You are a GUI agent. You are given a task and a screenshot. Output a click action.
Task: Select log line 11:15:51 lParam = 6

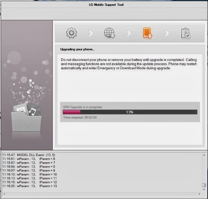pos(29,159)
